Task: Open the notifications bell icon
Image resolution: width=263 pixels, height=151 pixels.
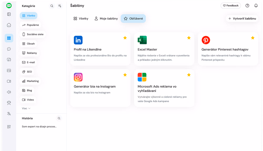Action: coord(256,6)
